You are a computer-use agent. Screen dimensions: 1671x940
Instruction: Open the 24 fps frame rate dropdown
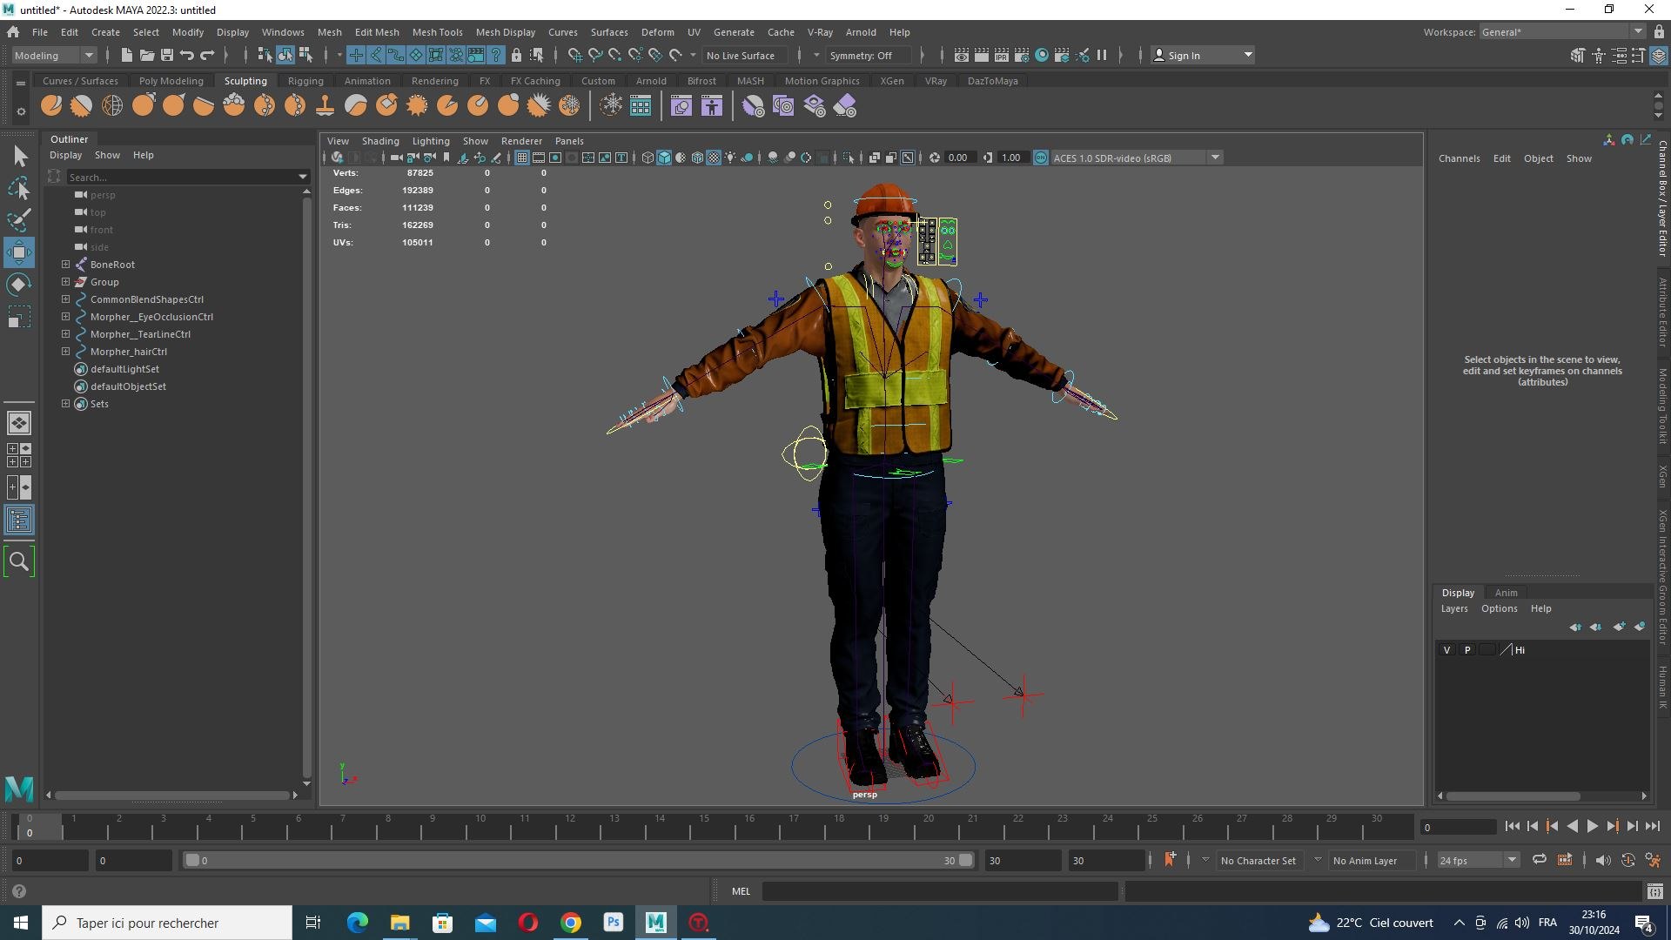coord(1477,860)
